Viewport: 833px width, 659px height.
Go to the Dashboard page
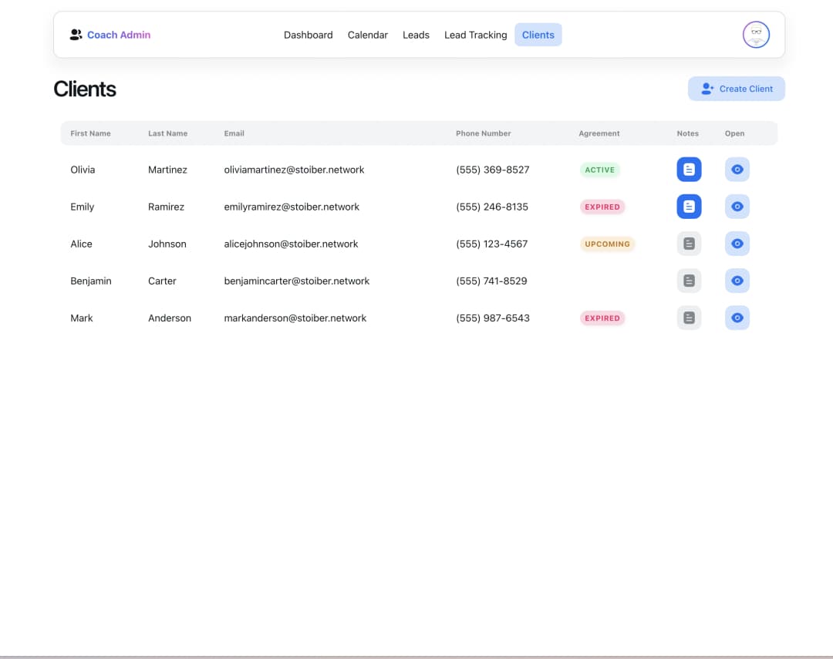[308, 35]
